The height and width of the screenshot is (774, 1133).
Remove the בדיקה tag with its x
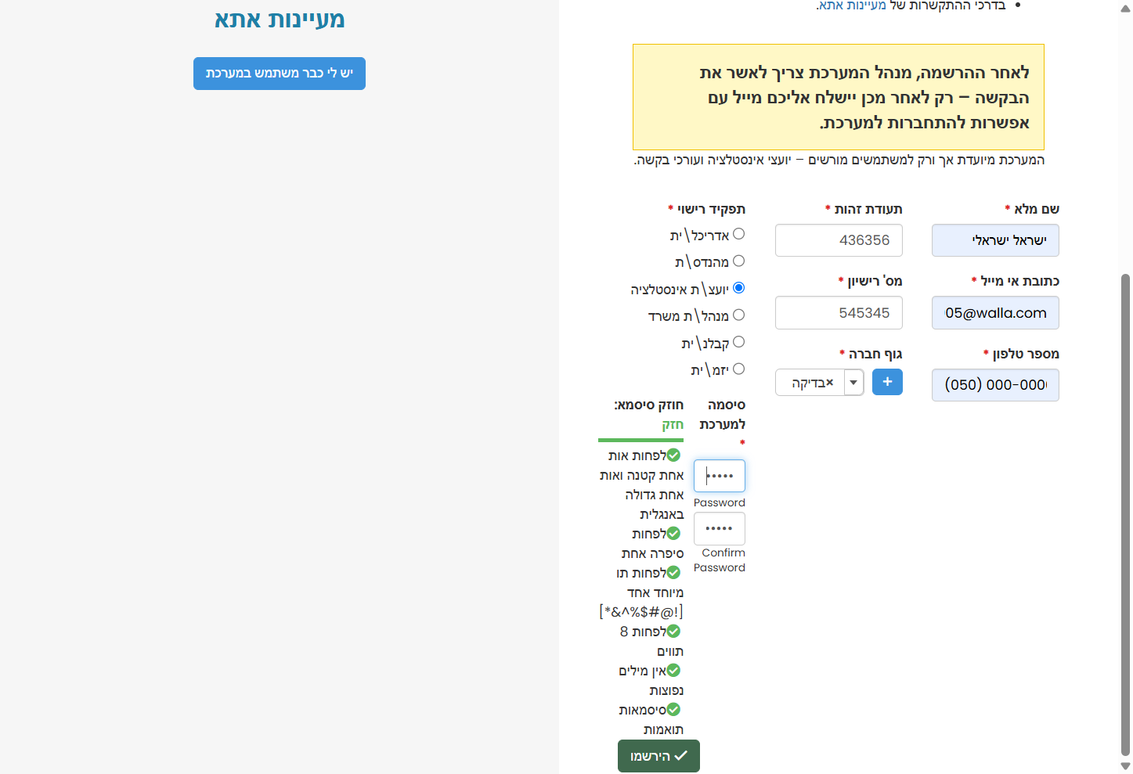tap(829, 382)
